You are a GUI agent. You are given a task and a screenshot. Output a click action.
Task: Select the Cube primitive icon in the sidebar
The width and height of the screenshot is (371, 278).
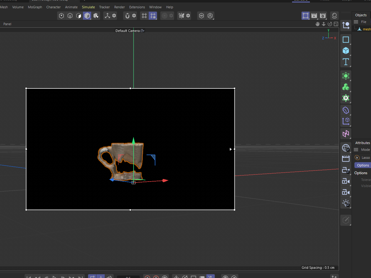pos(346,51)
